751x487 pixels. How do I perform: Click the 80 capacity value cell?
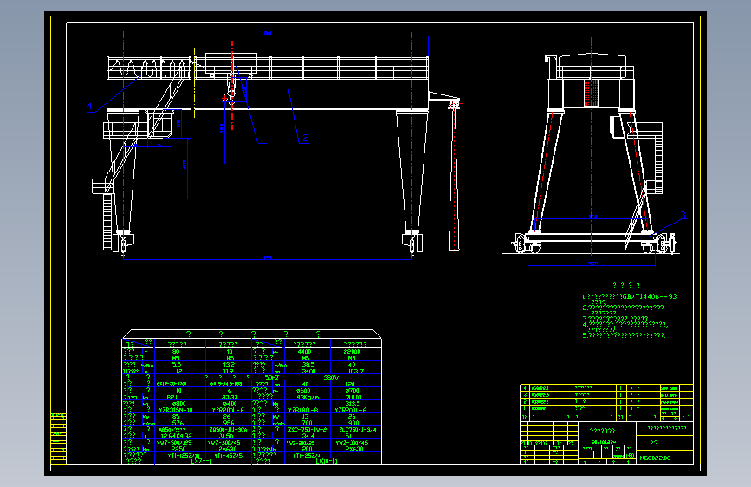tap(176, 351)
